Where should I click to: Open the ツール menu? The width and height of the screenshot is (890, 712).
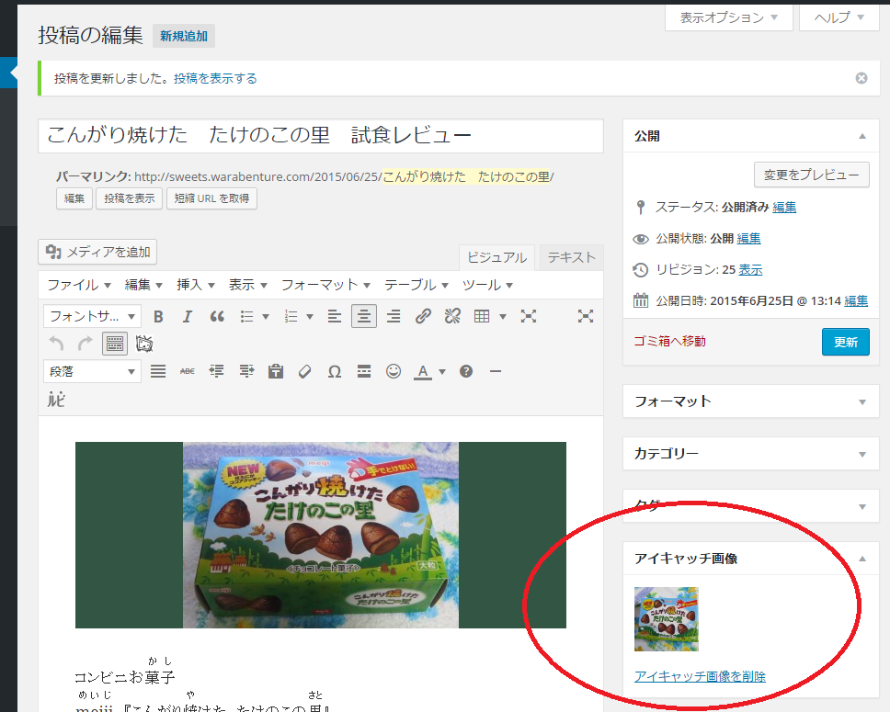coord(487,285)
